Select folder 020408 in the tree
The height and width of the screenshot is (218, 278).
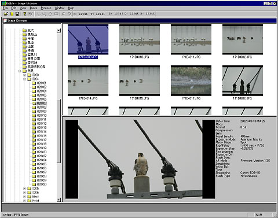42,108
